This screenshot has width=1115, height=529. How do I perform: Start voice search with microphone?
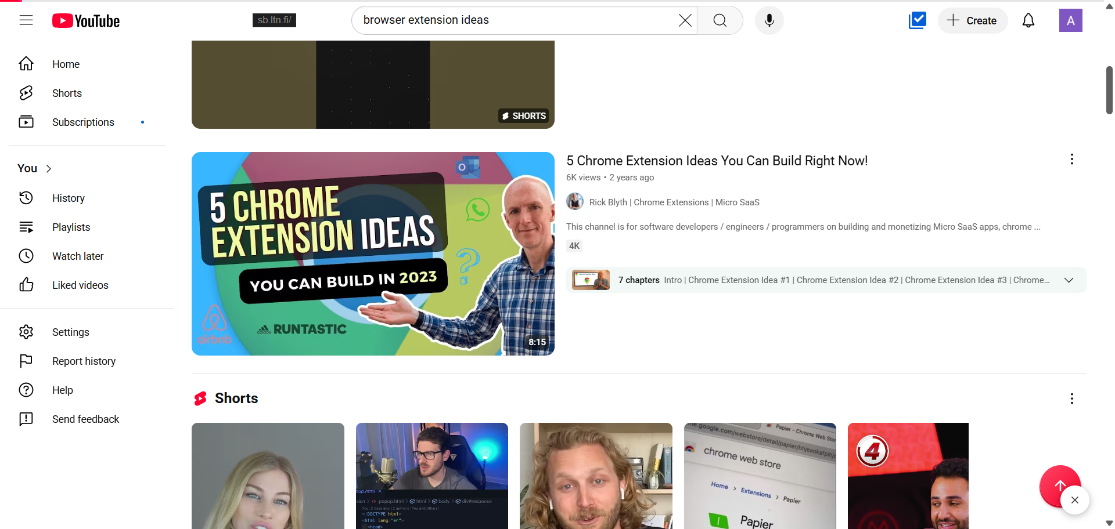point(769,20)
